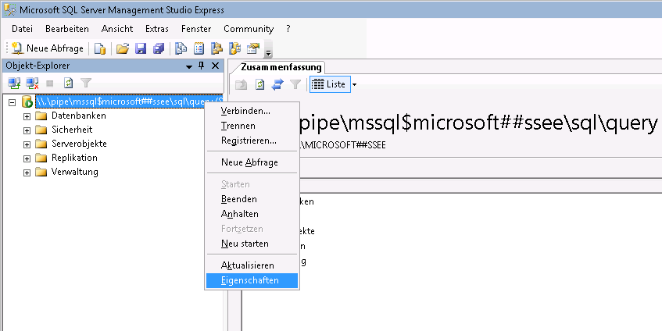Click the Liste view button
662x331 pixels.
[330, 84]
